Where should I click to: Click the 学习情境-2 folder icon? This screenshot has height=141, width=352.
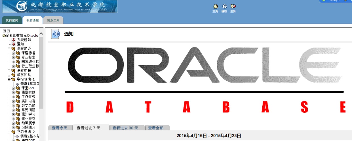13,132
